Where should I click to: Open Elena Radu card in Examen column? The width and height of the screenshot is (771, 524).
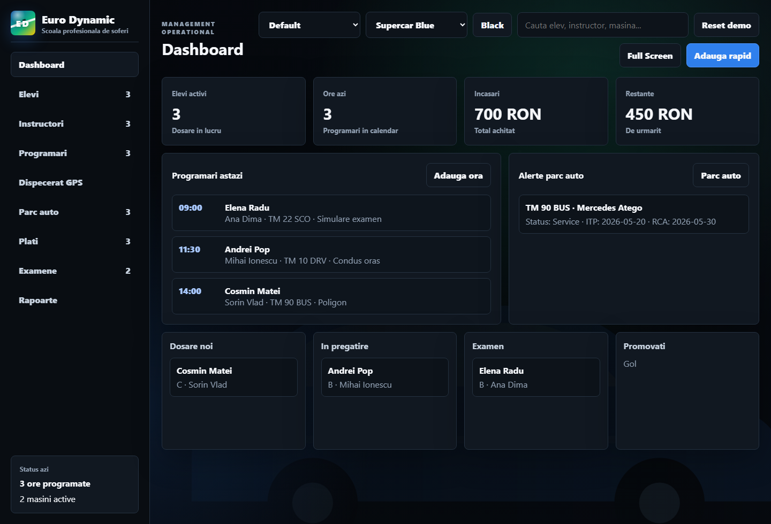coord(536,377)
